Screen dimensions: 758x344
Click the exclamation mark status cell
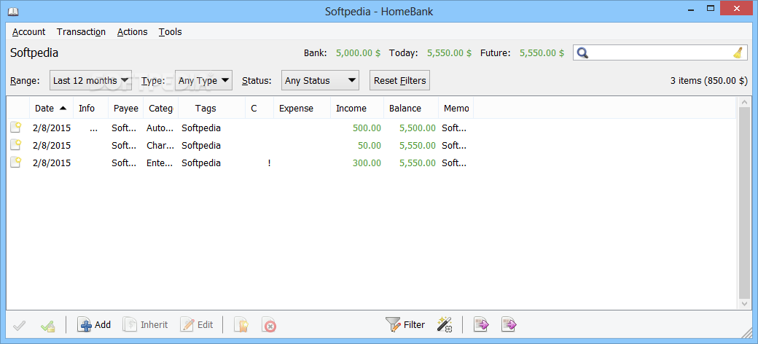269,163
